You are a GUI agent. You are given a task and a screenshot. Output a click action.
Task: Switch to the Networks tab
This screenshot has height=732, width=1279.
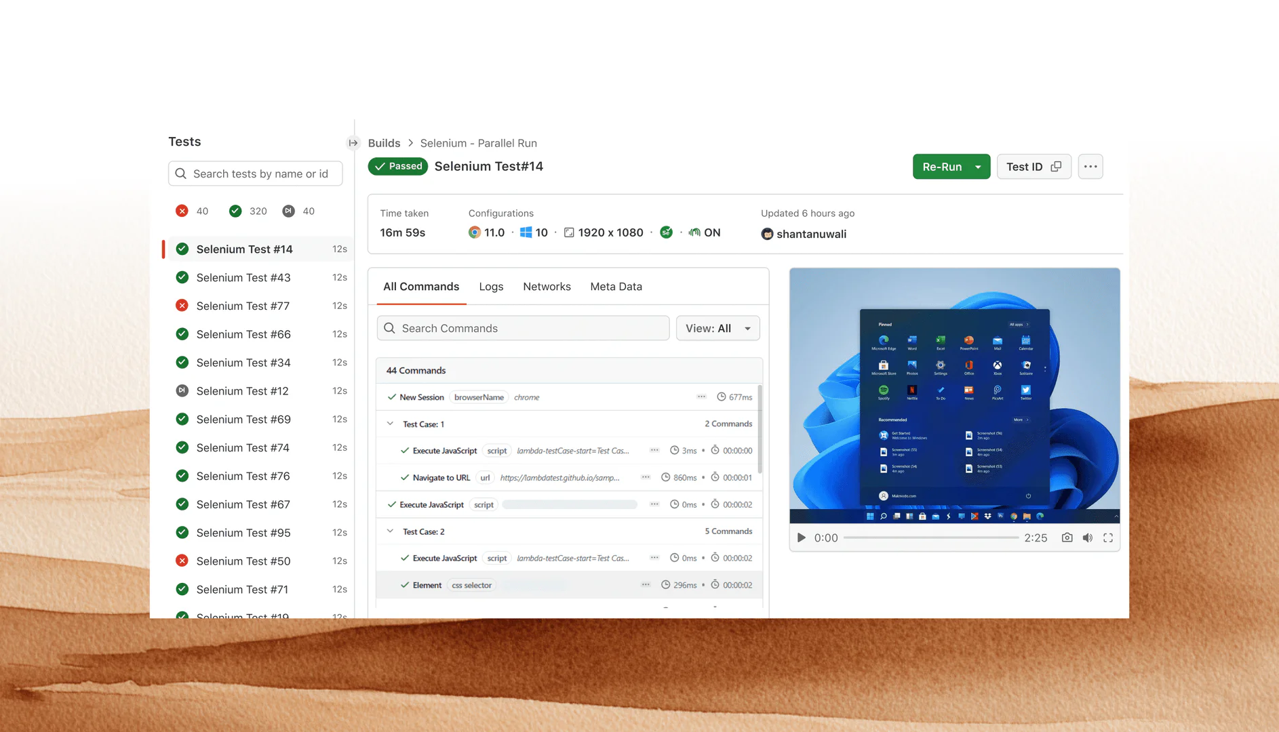click(547, 286)
